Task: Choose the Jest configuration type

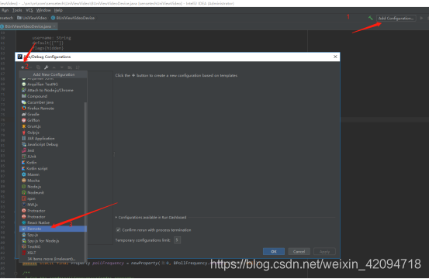Action: [x=53, y=150]
